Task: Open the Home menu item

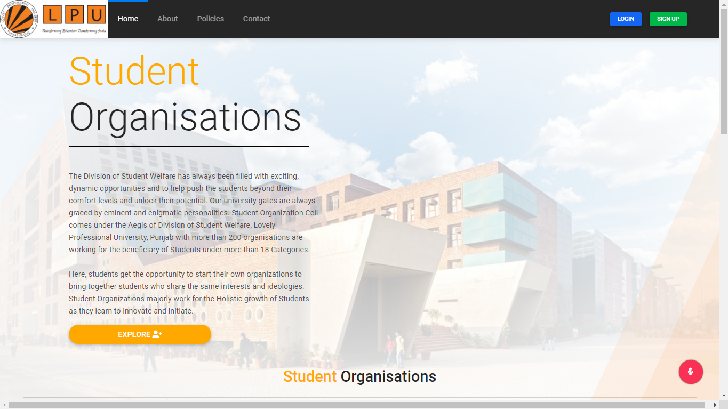Action: click(127, 19)
